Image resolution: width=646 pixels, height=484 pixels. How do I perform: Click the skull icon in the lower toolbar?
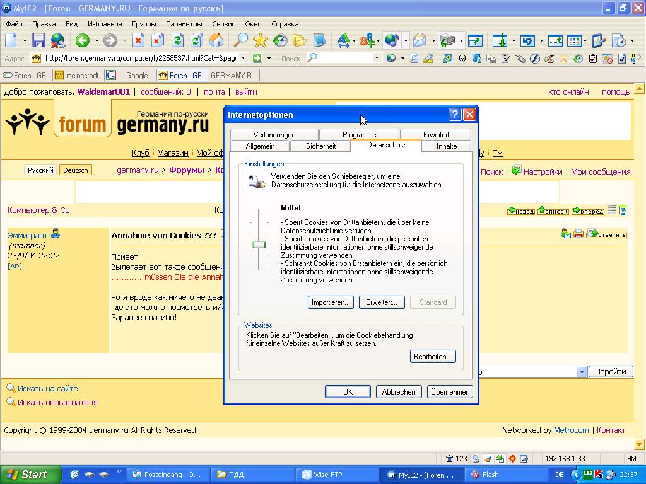(x=462, y=59)
